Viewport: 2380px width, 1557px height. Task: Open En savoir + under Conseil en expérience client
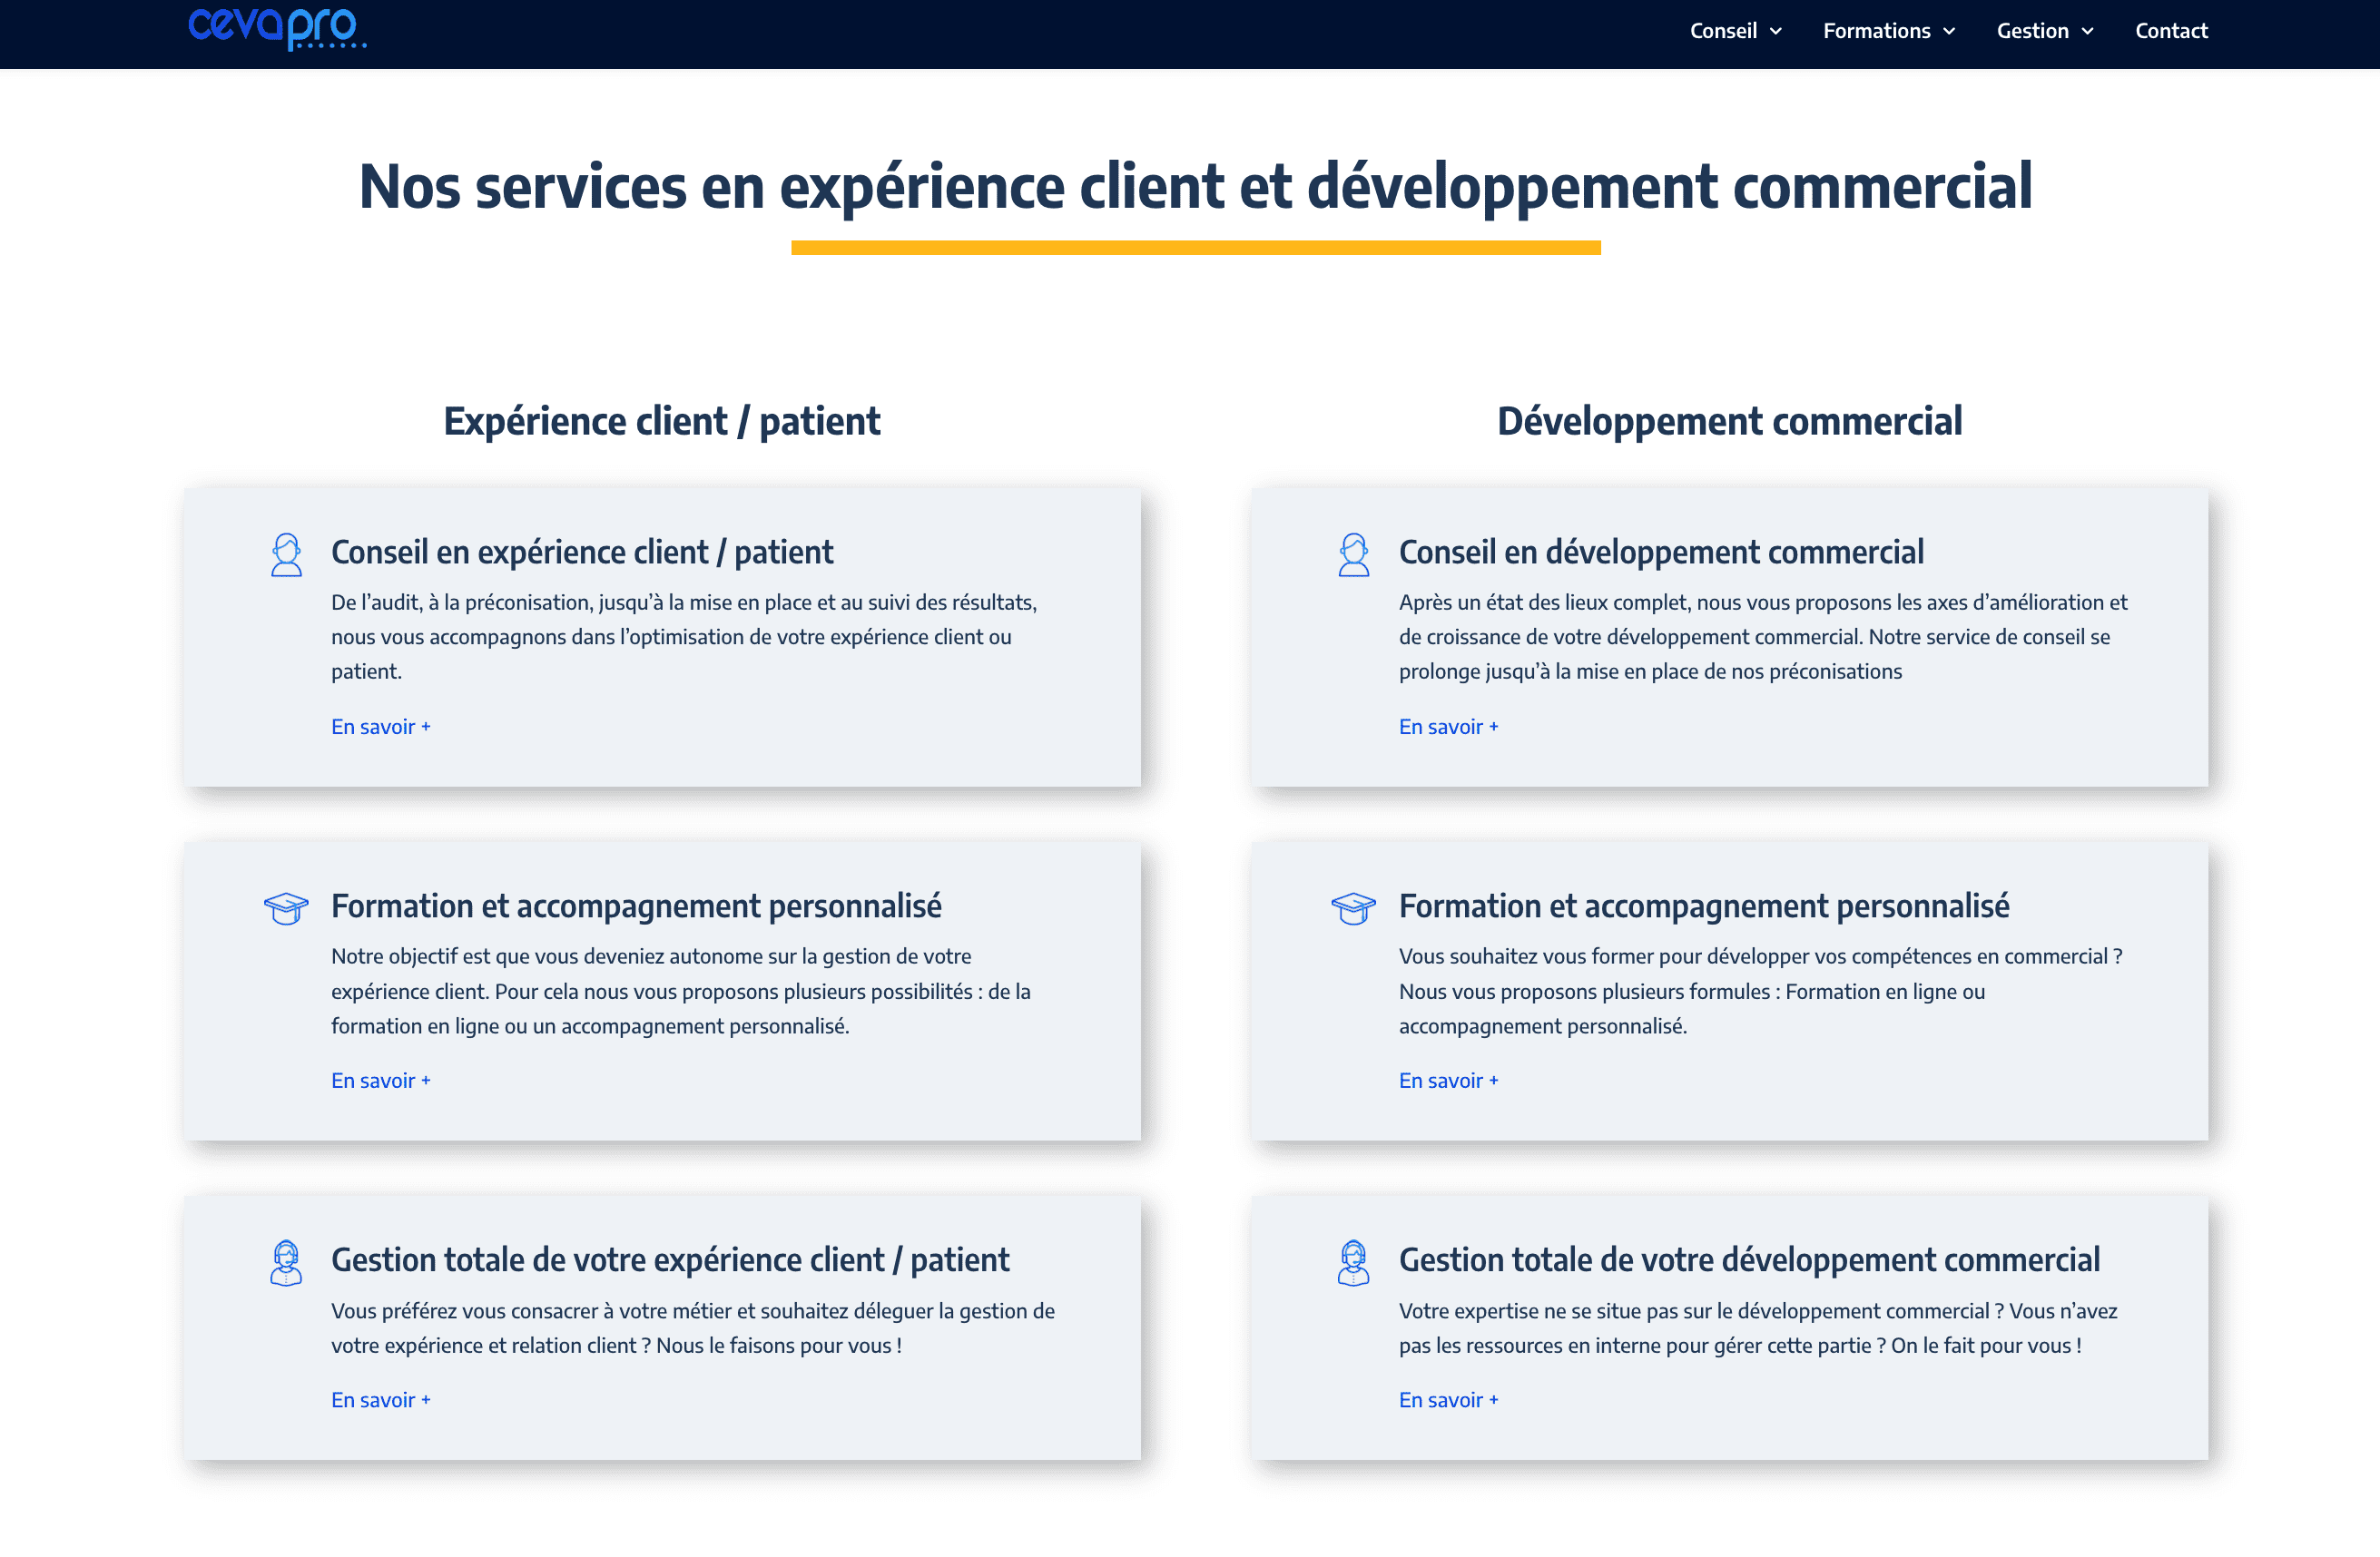[x=381, y=727]
